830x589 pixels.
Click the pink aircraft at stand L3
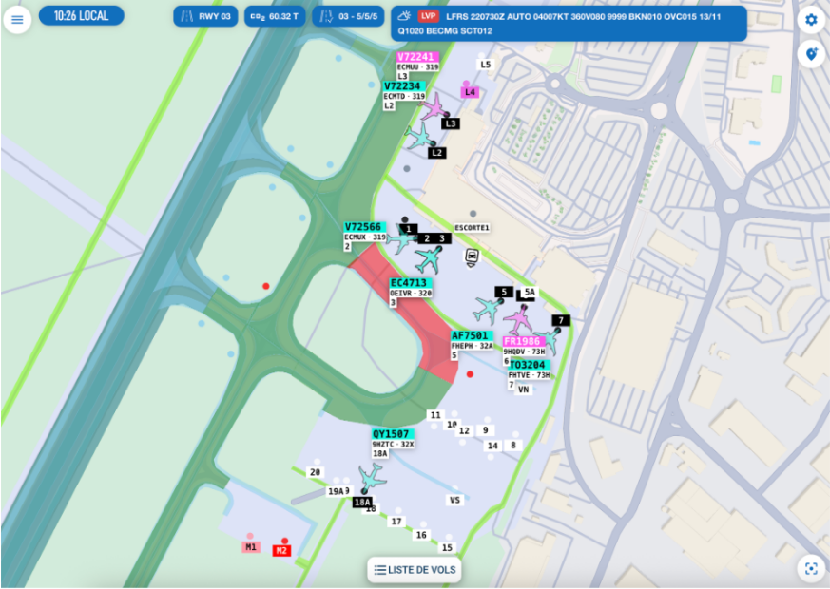tap(434, 106)
